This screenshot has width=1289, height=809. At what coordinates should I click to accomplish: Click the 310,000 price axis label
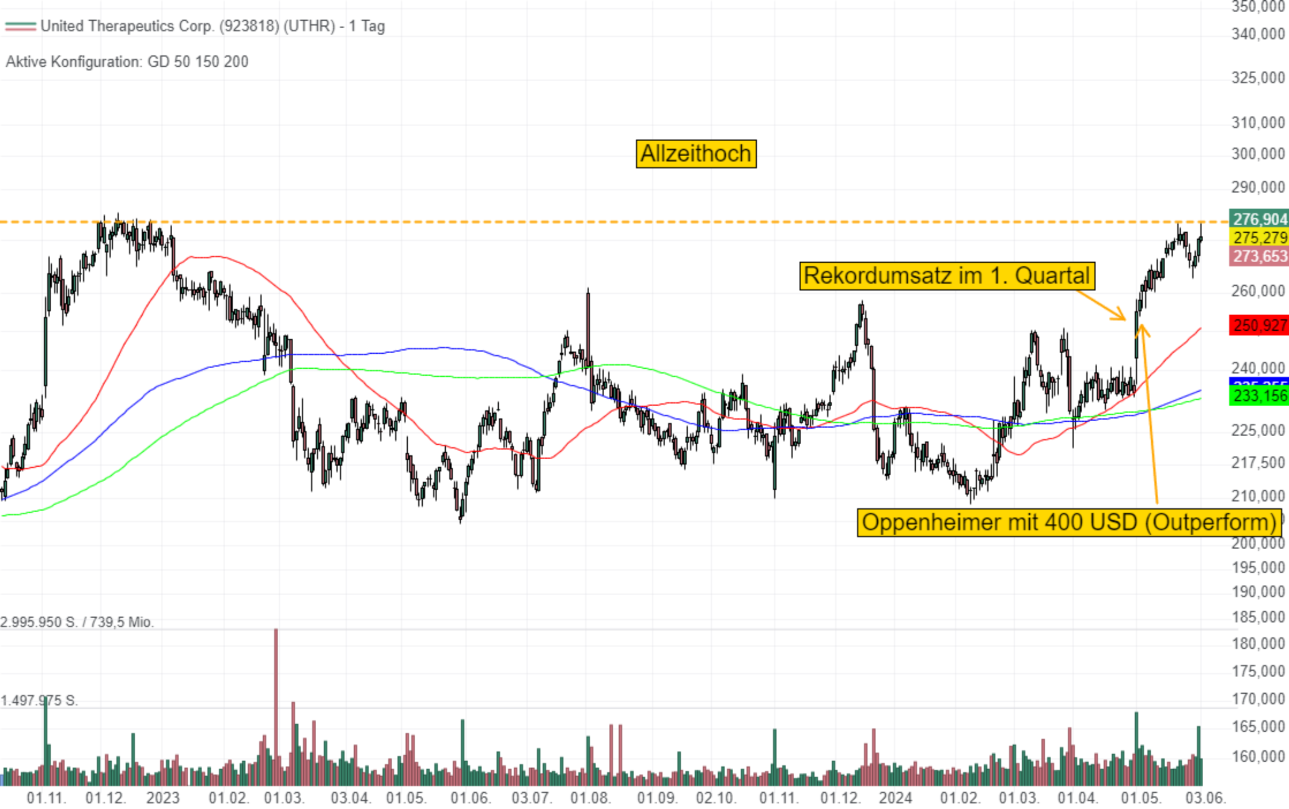pyautogui.click(x=1258, y=123)
